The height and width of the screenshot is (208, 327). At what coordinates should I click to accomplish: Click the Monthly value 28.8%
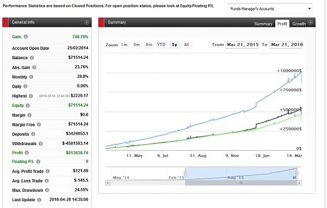[x=83, y=76]
